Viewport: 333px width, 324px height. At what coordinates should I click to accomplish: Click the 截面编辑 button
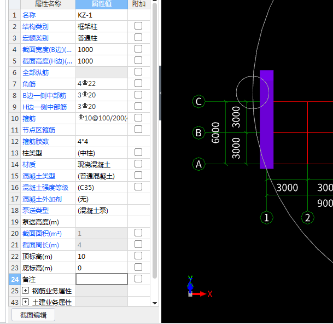[x=33, y=315]
